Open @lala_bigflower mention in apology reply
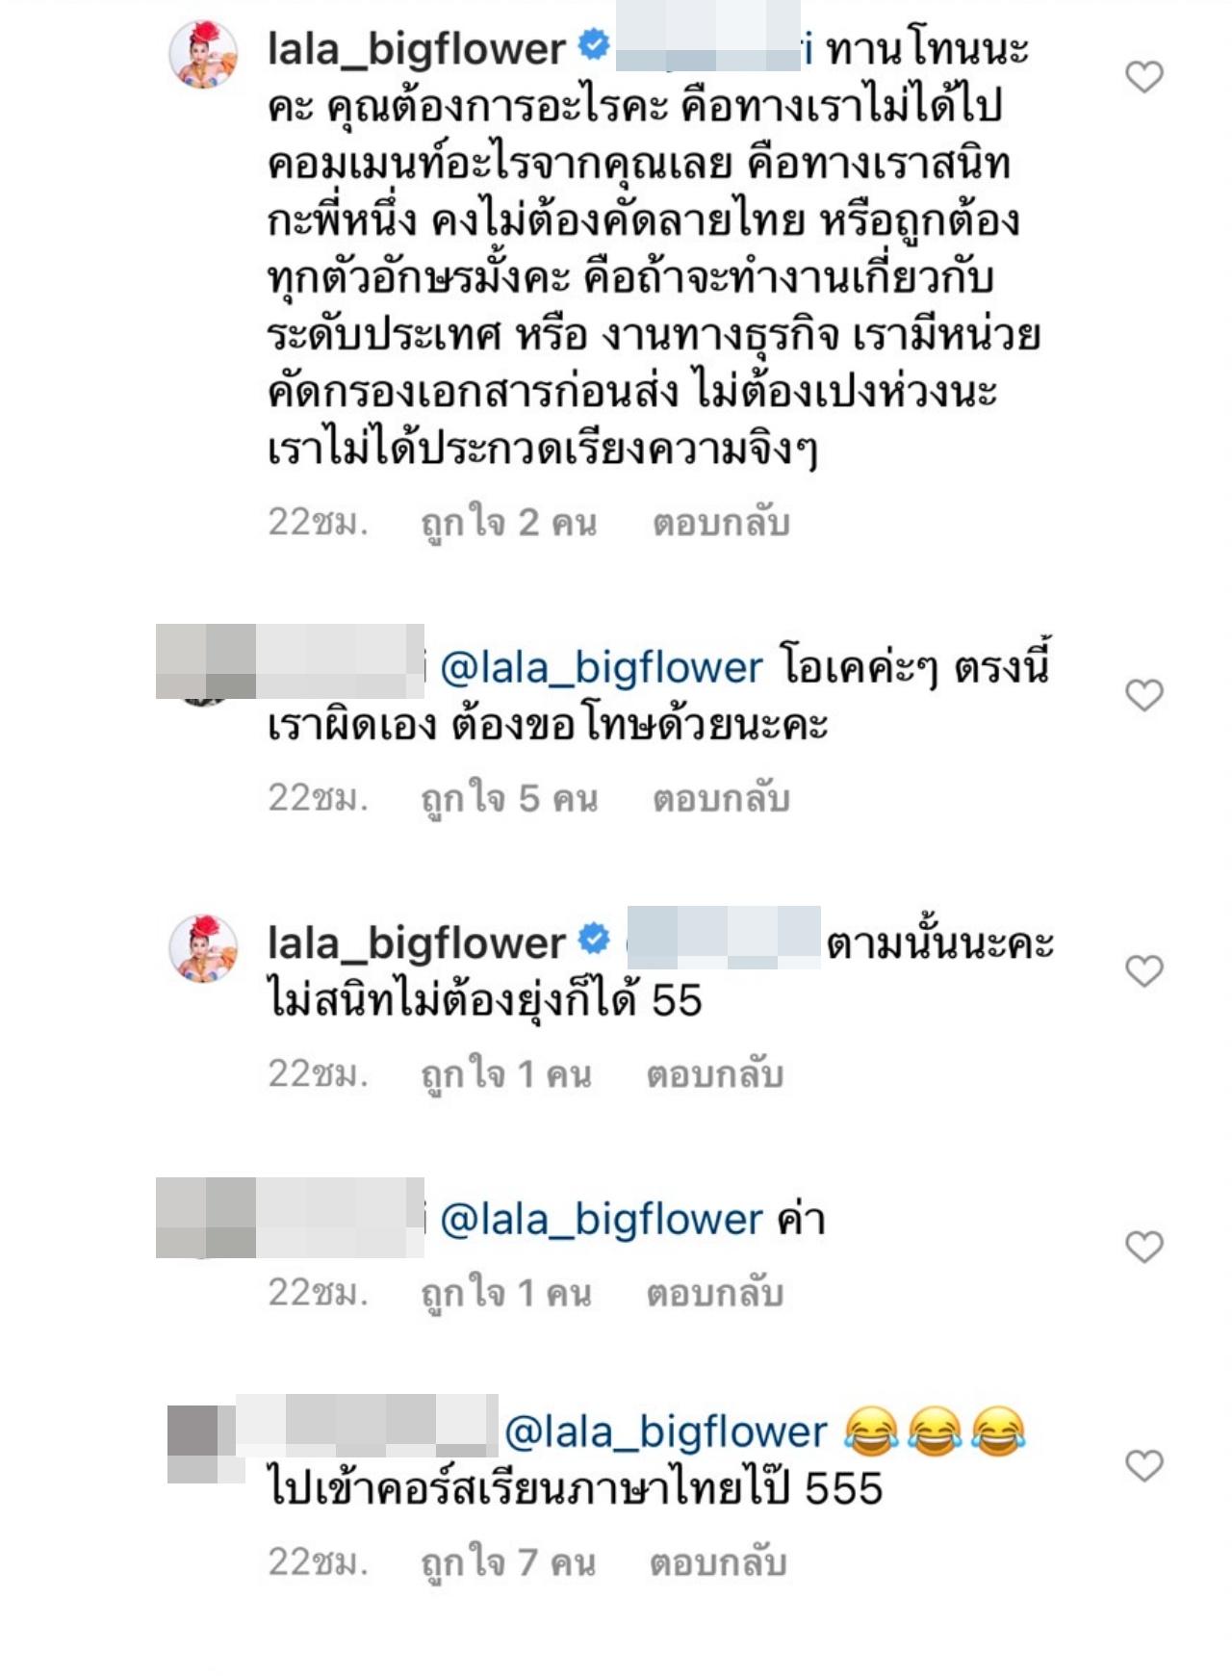The image size is (1232, 1676). pyautogui.click(x=602, y=668)
